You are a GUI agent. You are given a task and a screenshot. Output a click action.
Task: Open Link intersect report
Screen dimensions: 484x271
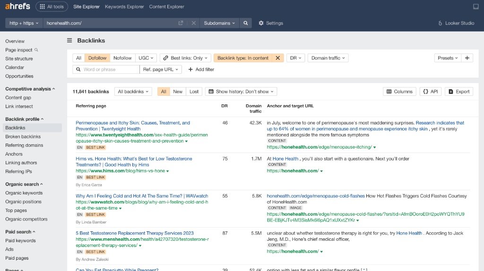[x=19, y=106]
